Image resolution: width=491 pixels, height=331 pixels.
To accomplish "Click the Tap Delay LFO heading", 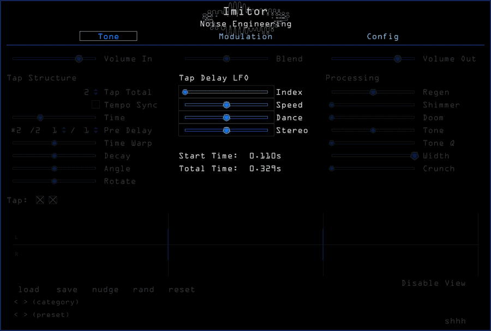I will coord(214,77).
